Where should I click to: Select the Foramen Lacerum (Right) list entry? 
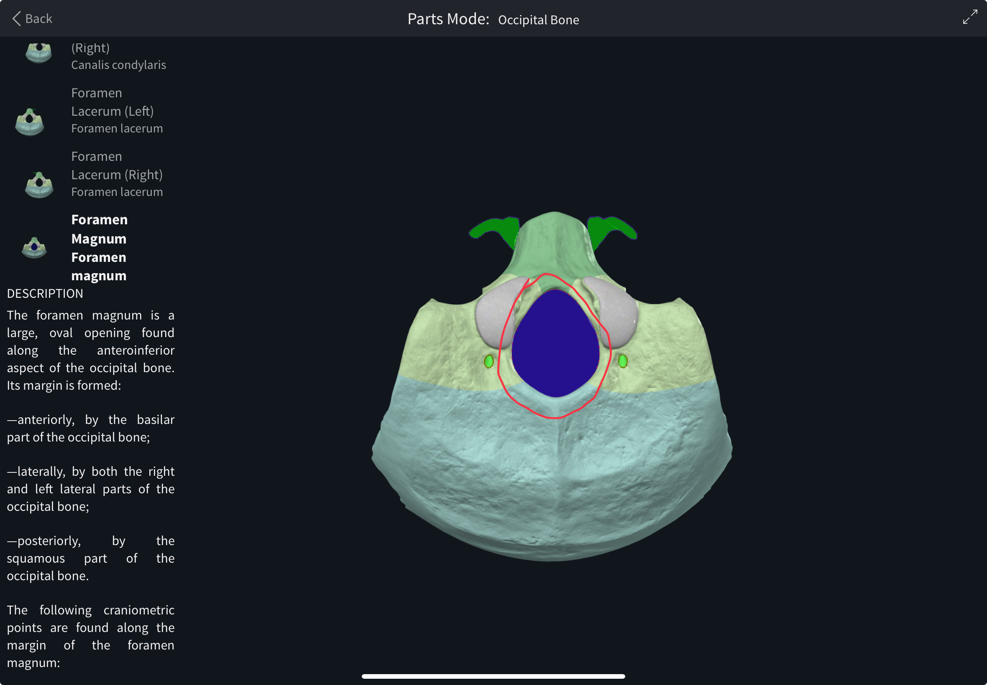point(116,174)
